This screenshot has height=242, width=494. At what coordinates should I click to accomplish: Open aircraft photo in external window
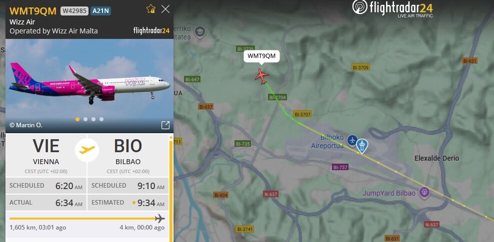[165, 125]
